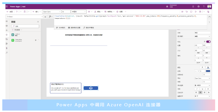Align text center in properties

pyautogui.click(x=200, y=93)
